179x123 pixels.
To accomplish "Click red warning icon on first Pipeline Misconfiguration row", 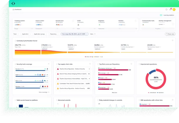I will 58,69.
